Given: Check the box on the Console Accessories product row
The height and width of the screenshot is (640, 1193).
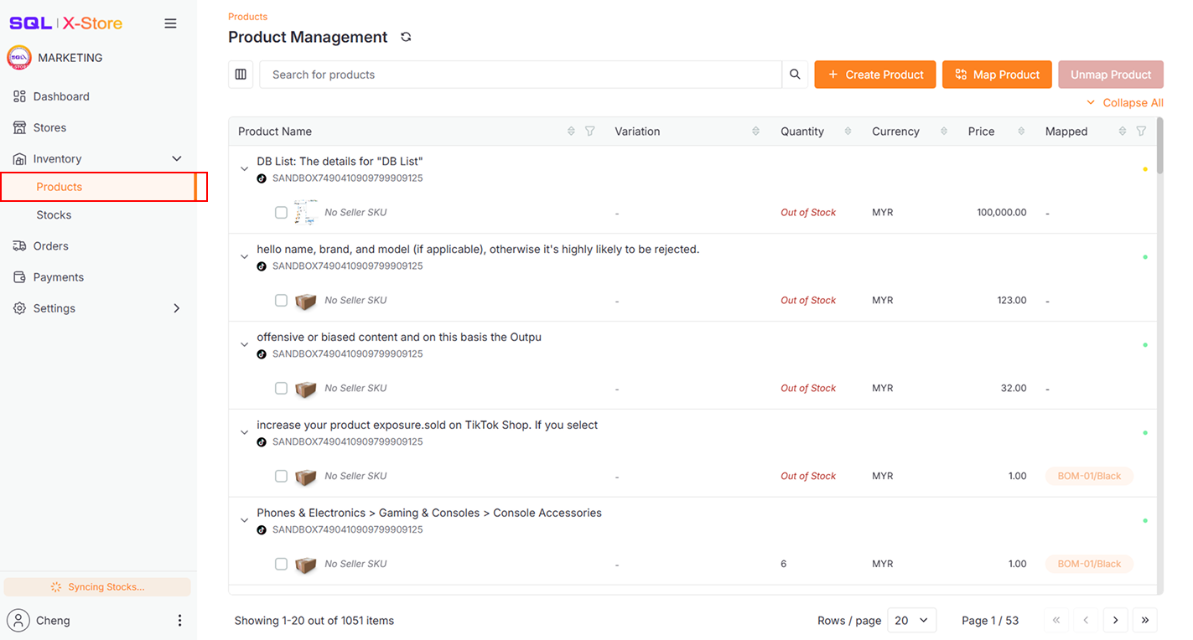Looking at the screenshot, I should (x=281, y=564).
